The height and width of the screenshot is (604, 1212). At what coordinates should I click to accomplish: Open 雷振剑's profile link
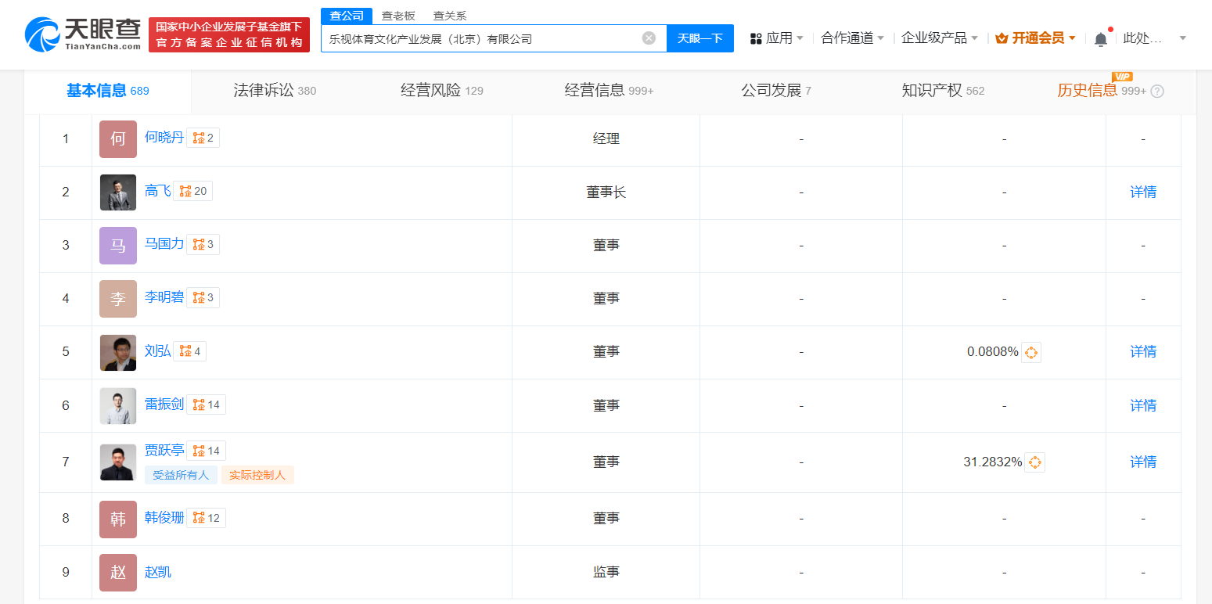[164, 404]
